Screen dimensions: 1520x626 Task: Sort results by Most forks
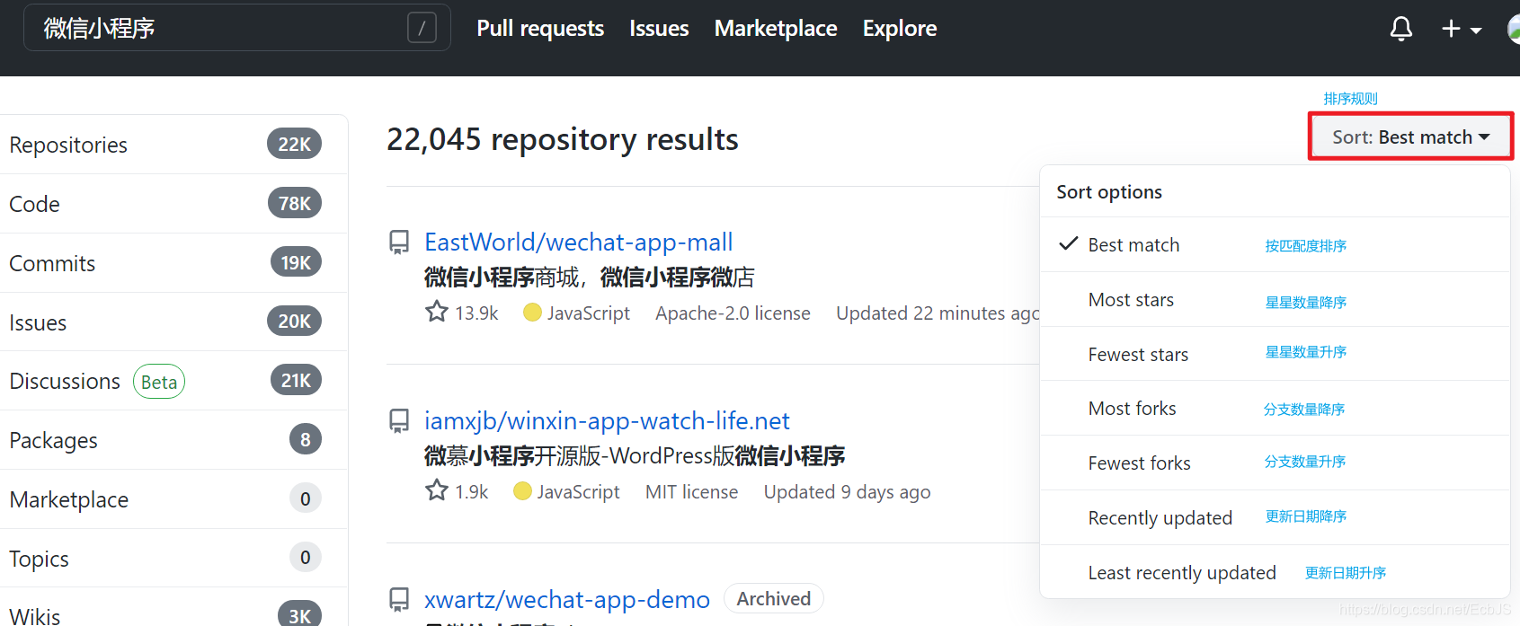[1275, 409]
